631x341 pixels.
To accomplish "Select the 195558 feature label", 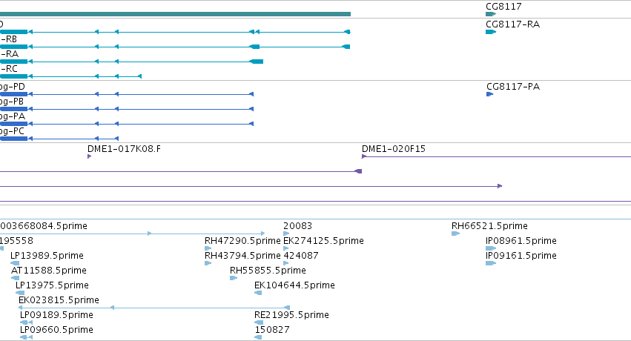I will point(16,241).
